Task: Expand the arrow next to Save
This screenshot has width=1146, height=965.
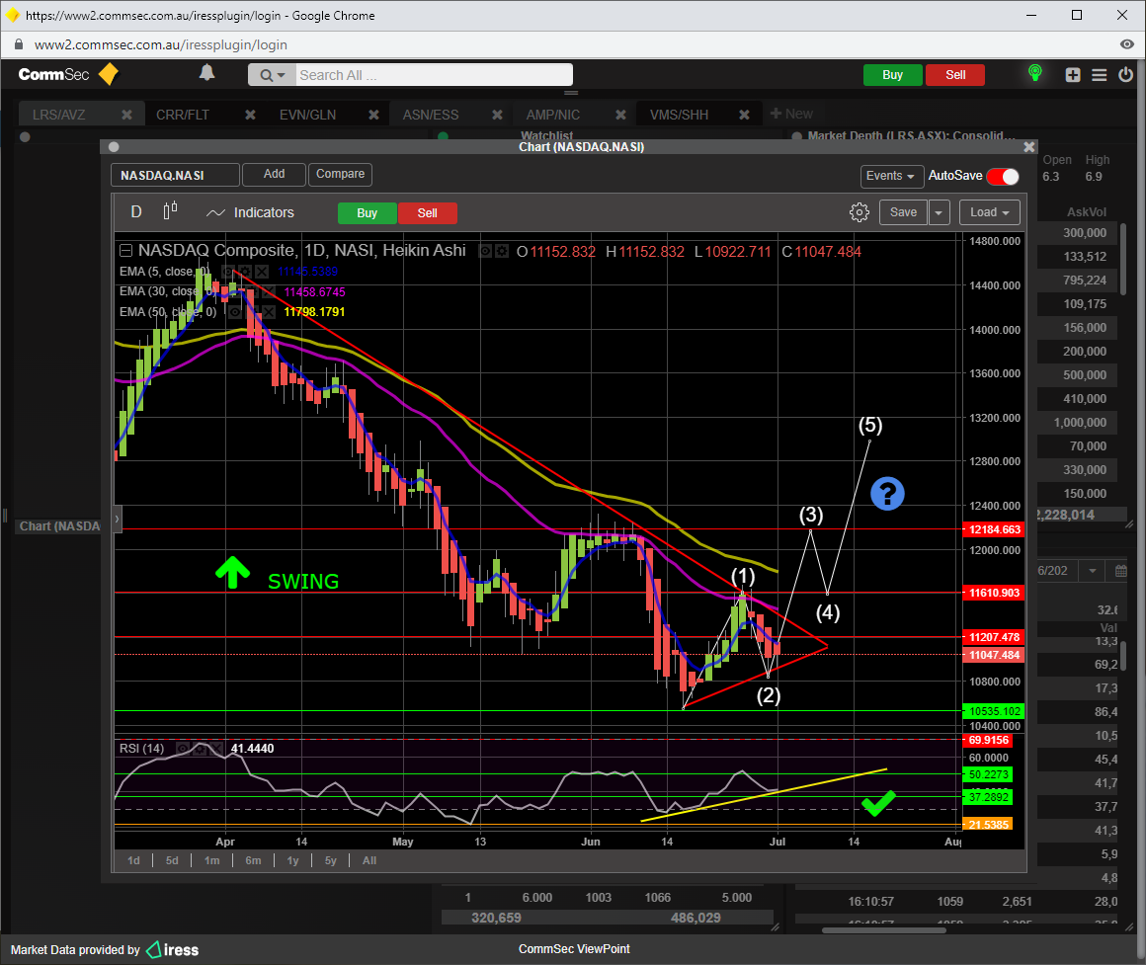Action: click(939, 212)
